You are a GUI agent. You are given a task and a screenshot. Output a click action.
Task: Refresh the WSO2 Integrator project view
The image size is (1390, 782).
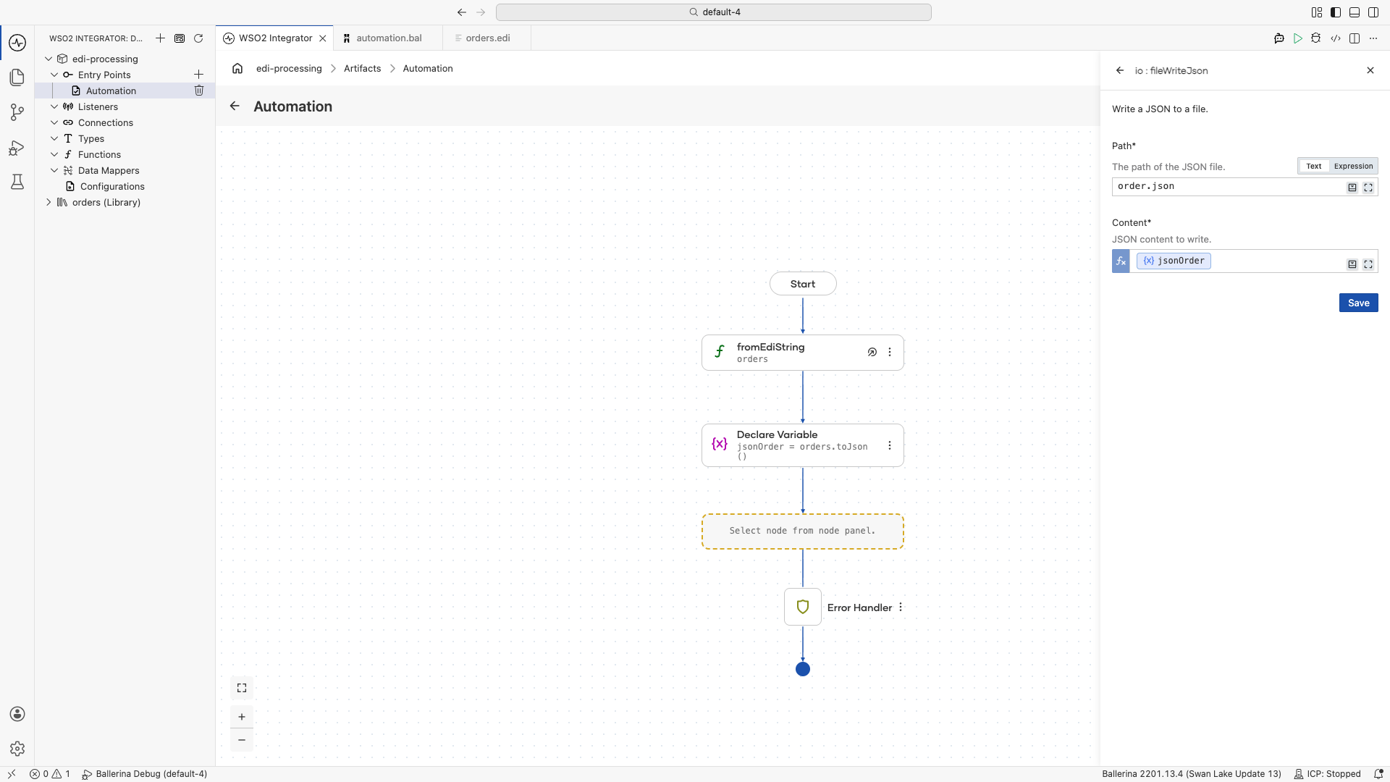(198, 38)
